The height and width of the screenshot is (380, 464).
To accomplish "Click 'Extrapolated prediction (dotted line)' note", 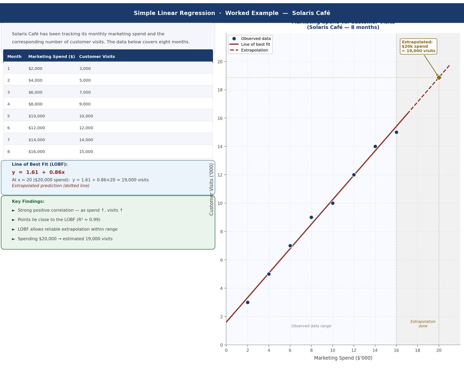I will [x=51, y=186].
